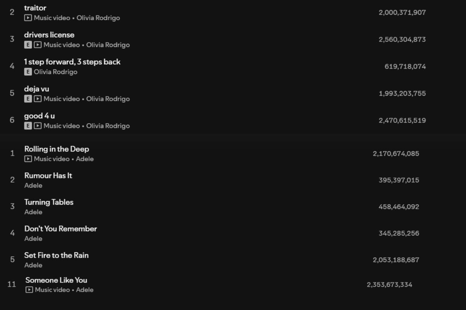This screenshot has width=466, height=310.
Task: Click the music video icon under Someone Like You
Action: click(x=29, y=290)
